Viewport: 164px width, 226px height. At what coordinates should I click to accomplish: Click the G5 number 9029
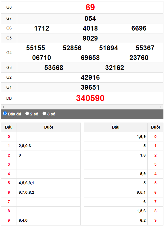tap(90, 38)
